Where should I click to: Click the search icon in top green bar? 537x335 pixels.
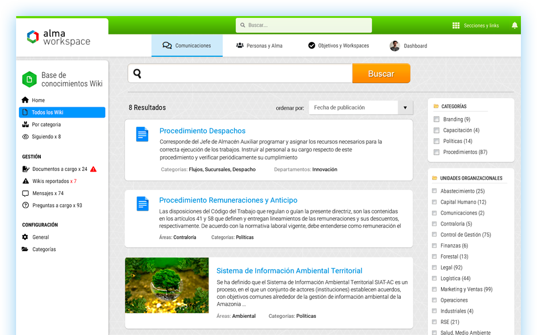tap(243, 25)
